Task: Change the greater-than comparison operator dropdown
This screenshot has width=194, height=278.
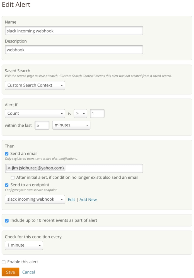Action: click(80, 114)
